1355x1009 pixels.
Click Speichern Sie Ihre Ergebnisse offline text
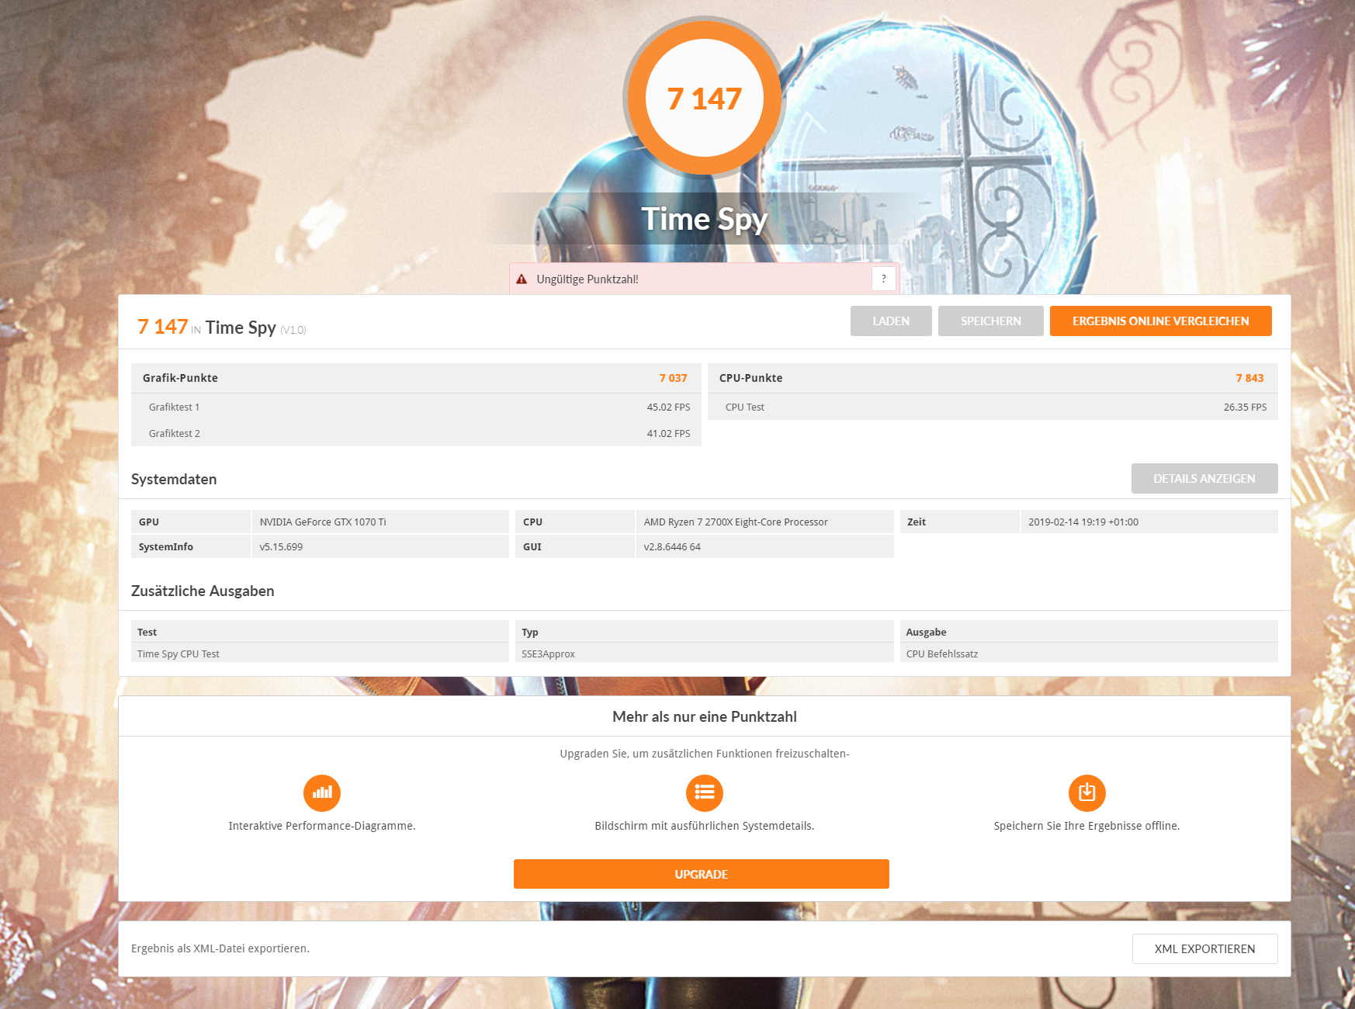(x=1086, y=826)
